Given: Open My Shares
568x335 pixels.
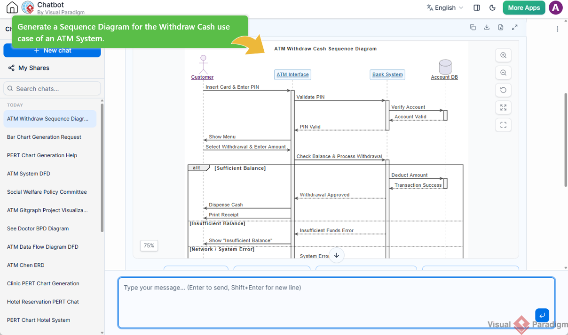Looking at the screenshot, I should (29, 68).
